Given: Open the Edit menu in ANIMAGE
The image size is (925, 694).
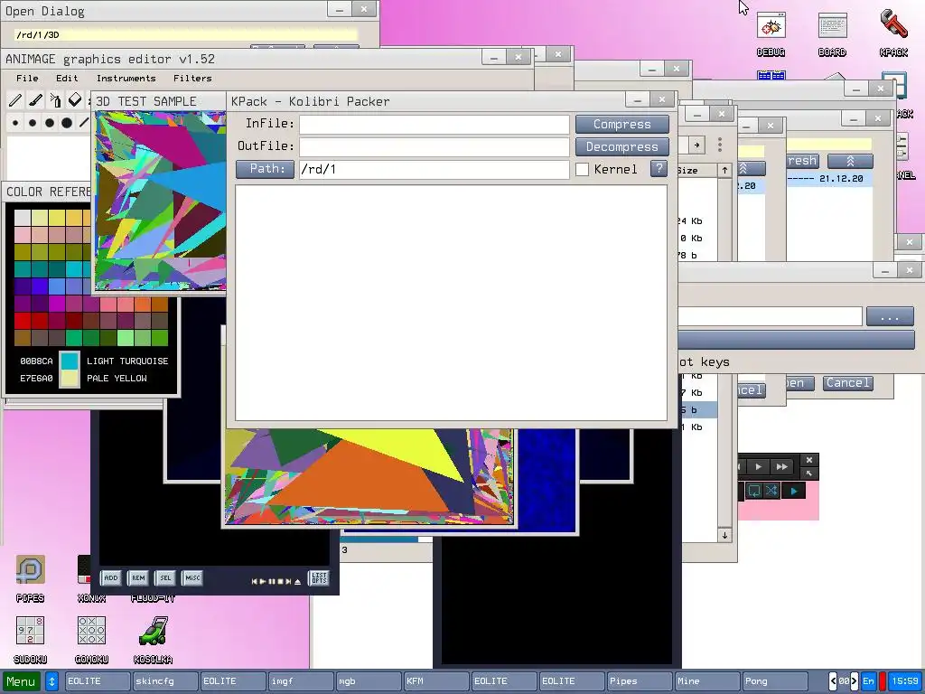Looking at the screenshot, I should pos(67,78).
